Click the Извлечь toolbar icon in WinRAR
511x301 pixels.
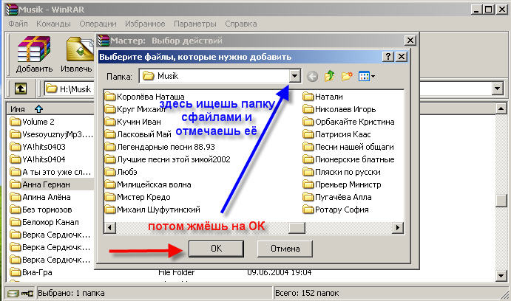pyautogui.click(x=77, y=55)
